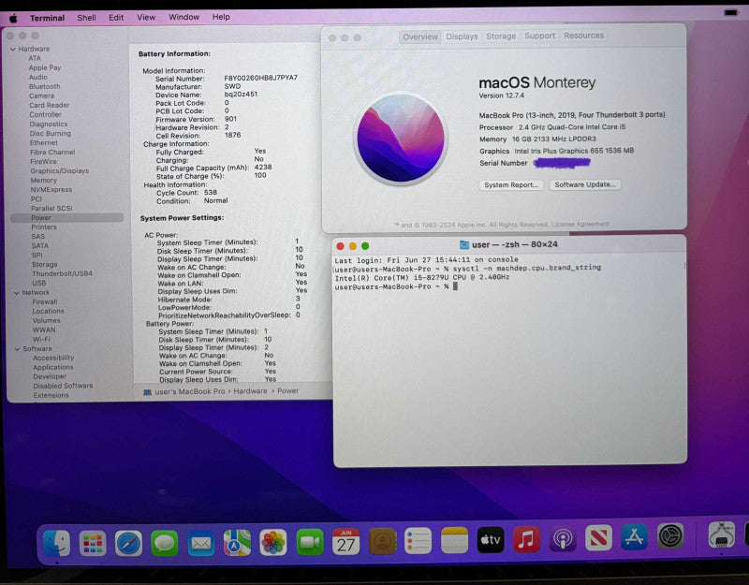Open Reminders app in the Dock

pyautogui.click(x=418, y=541)
